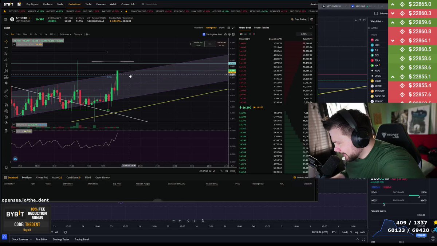Open the Markets dropdown menu

pos(48,4)
